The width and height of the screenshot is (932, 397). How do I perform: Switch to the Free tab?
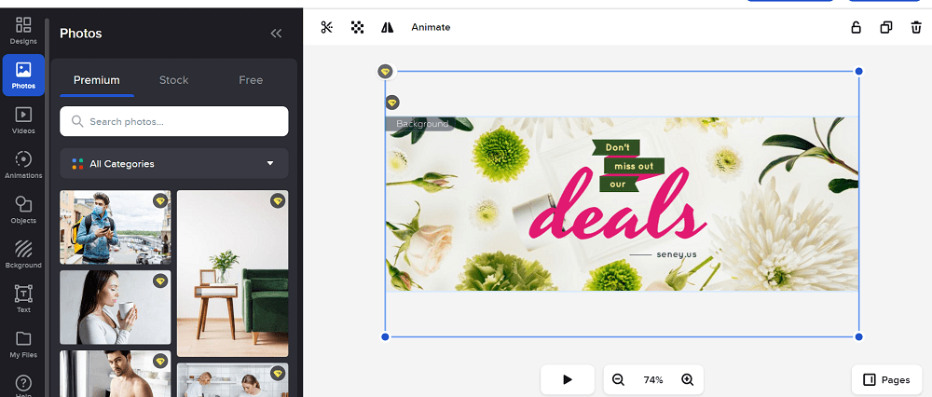click(x=251, y=80)
